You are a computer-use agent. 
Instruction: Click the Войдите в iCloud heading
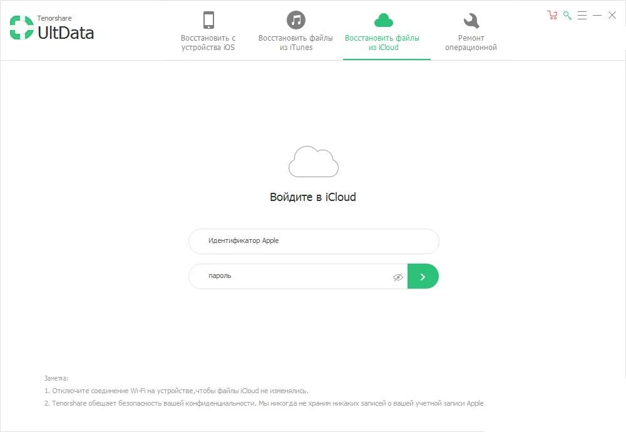(x=313, y=197)
